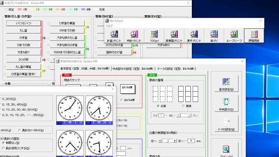Click the 3つの数 button
Image resolution: width=279 pixels, height=157 pixels.
click(x=24, y=59)
